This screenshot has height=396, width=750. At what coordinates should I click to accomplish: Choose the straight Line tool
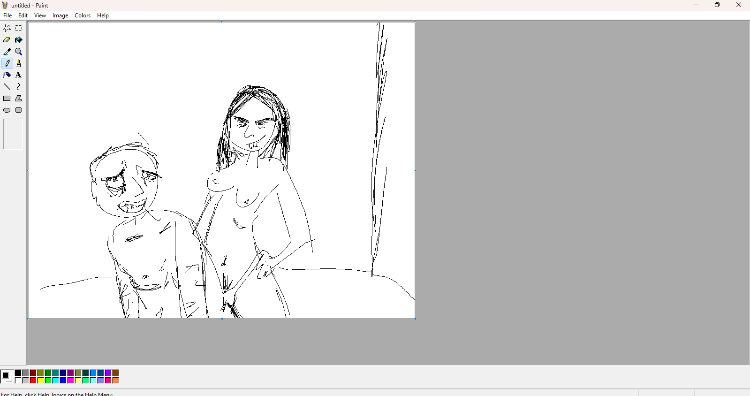7,87
